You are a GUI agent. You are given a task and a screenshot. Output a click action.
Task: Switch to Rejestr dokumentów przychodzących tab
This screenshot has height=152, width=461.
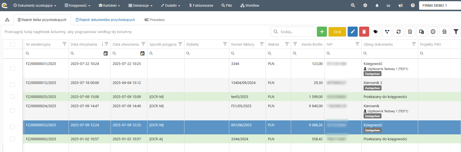point(105,20)
